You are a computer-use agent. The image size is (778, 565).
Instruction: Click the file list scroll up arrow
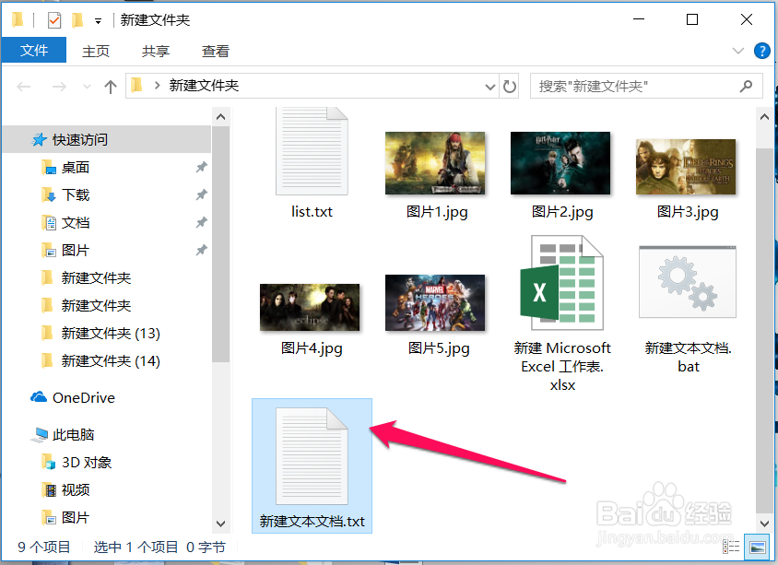pyautogui.click(x=764, y=117)
